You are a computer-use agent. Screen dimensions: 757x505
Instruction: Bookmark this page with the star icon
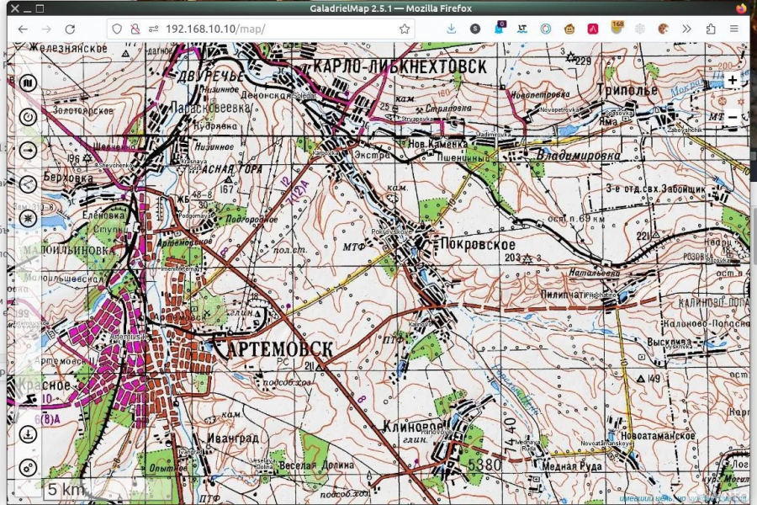405,29
